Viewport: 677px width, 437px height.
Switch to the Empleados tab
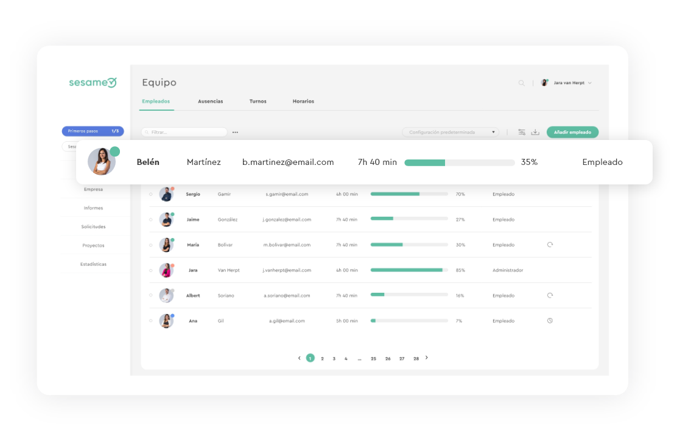[156, 102]
